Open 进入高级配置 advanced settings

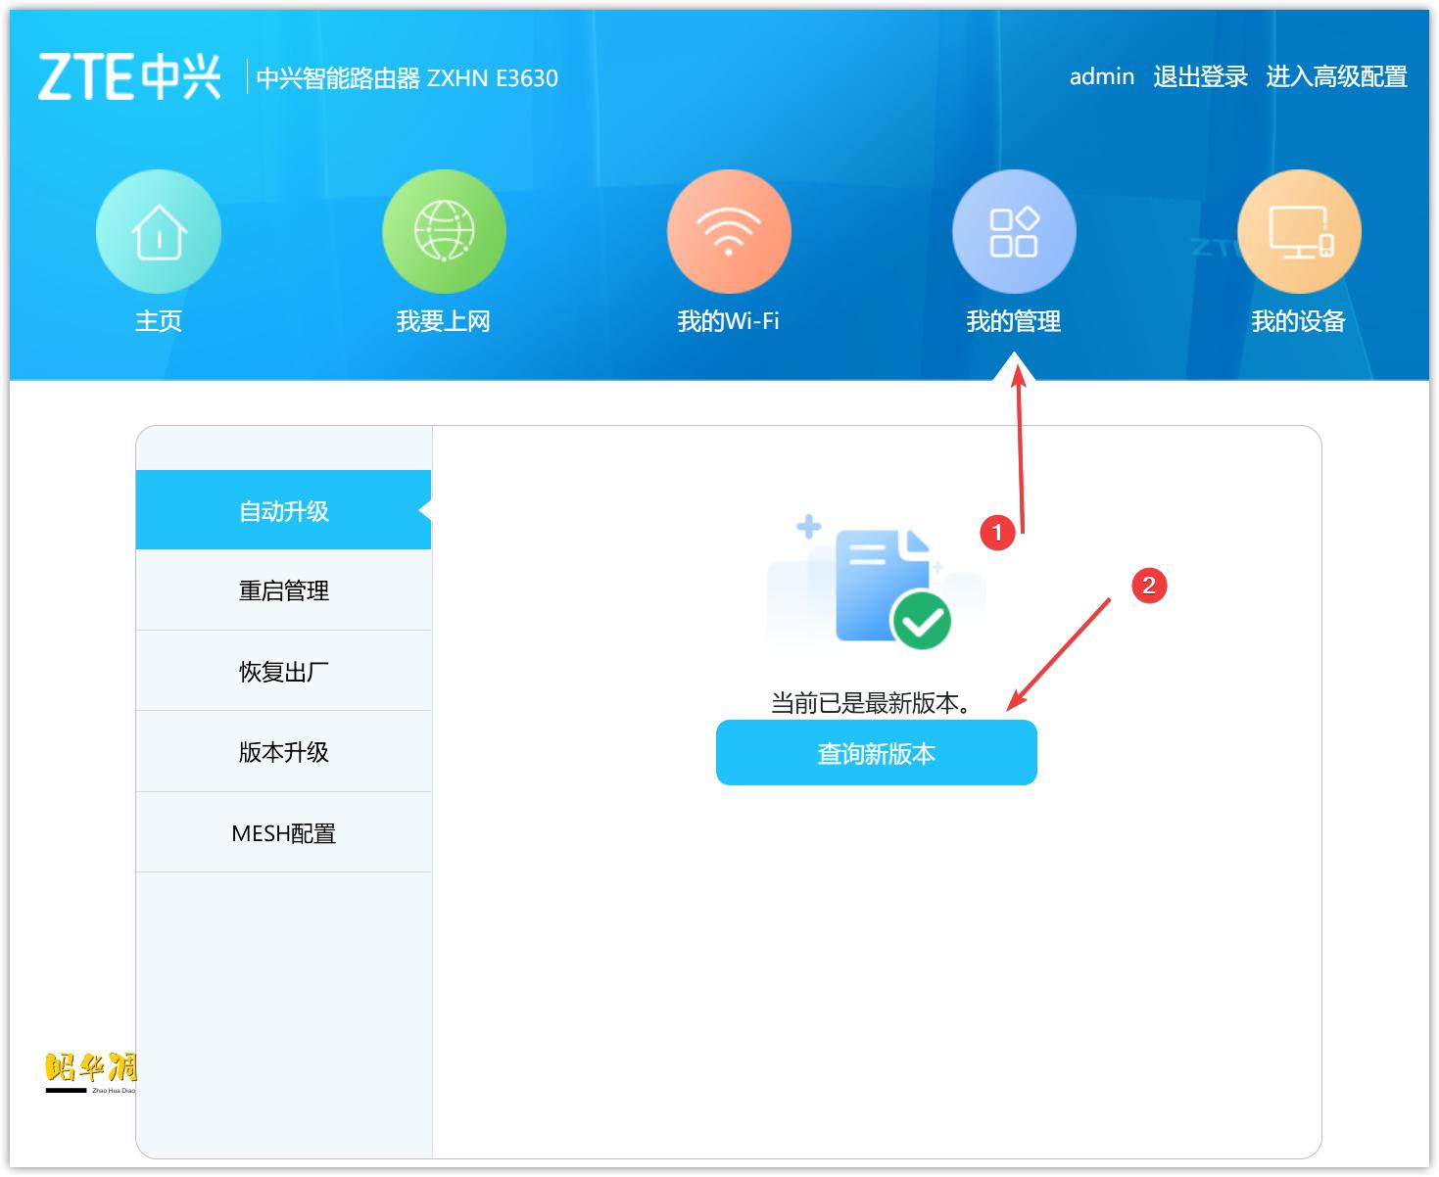coord(1339,76)
